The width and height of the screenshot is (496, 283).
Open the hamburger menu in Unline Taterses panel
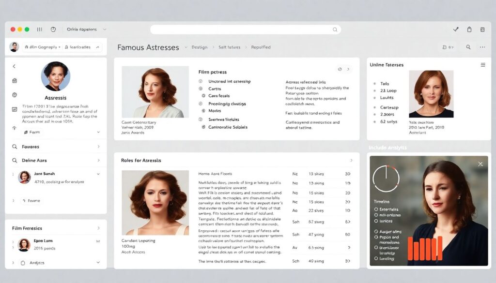[x=482, y=65]
